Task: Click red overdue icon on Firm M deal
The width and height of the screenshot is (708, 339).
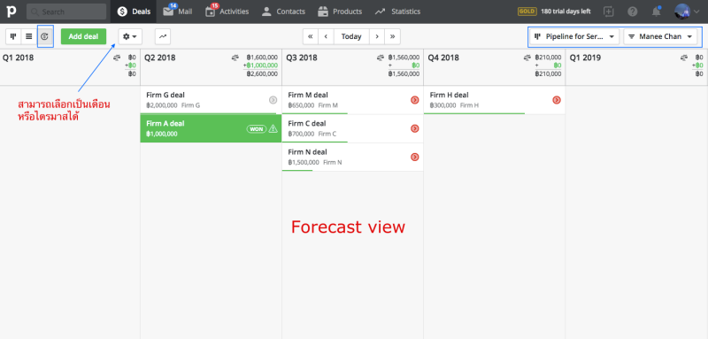Action: [415, 100]
